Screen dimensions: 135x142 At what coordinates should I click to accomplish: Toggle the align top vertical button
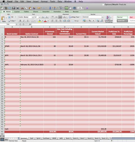pos(53,17)
